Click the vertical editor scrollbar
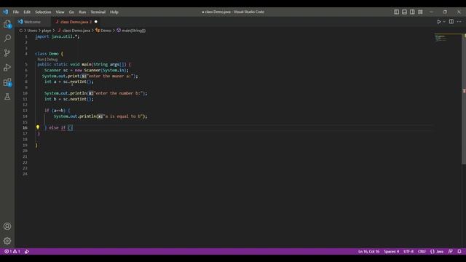Image resolution: width=466 pixels, height=262 pixels. pos(464,98)
